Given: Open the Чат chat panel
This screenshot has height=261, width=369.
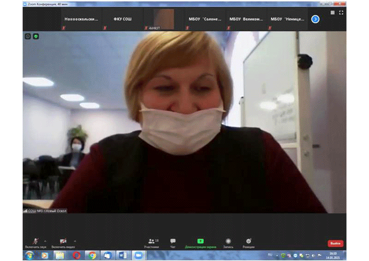Looking at the screenshot, I should pos(173,243).
